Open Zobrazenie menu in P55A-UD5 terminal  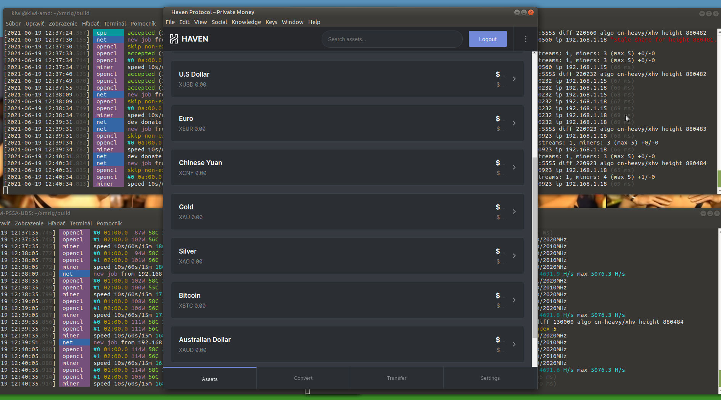(x=29, y=223)
